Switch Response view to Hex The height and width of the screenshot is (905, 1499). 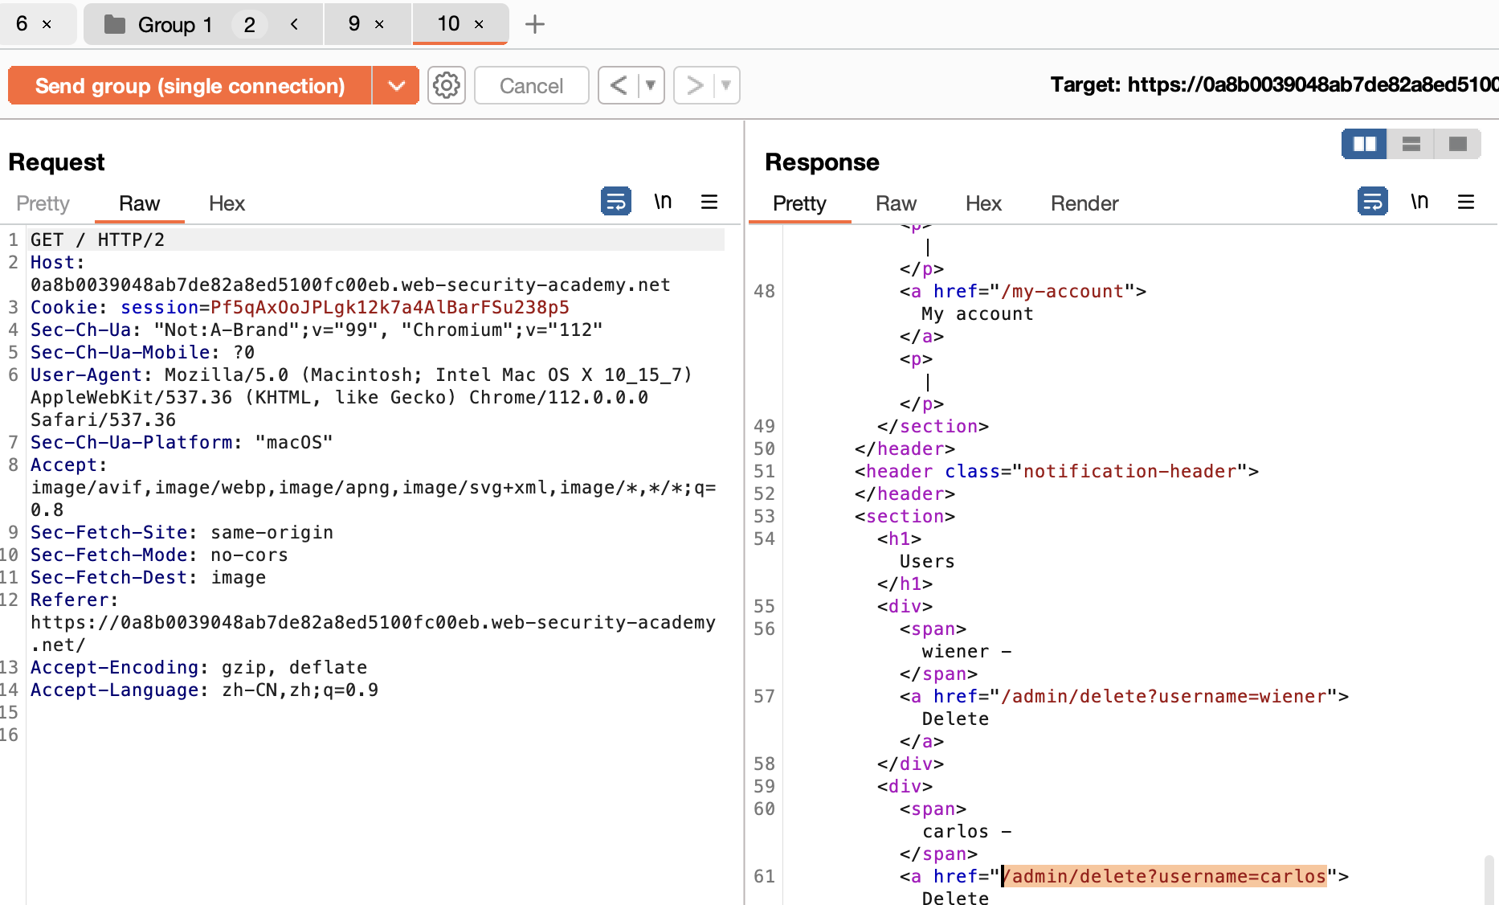pyautogui.click(x=983, y=203)
